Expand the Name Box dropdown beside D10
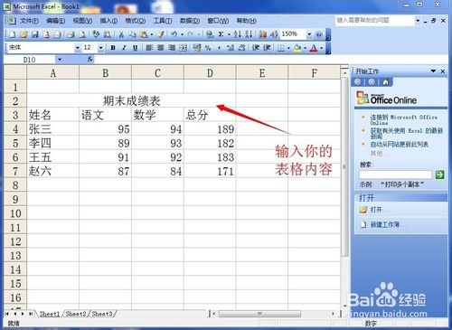This screenshot has height=330, width=452. pyautogui.click(x=60, y=60)
